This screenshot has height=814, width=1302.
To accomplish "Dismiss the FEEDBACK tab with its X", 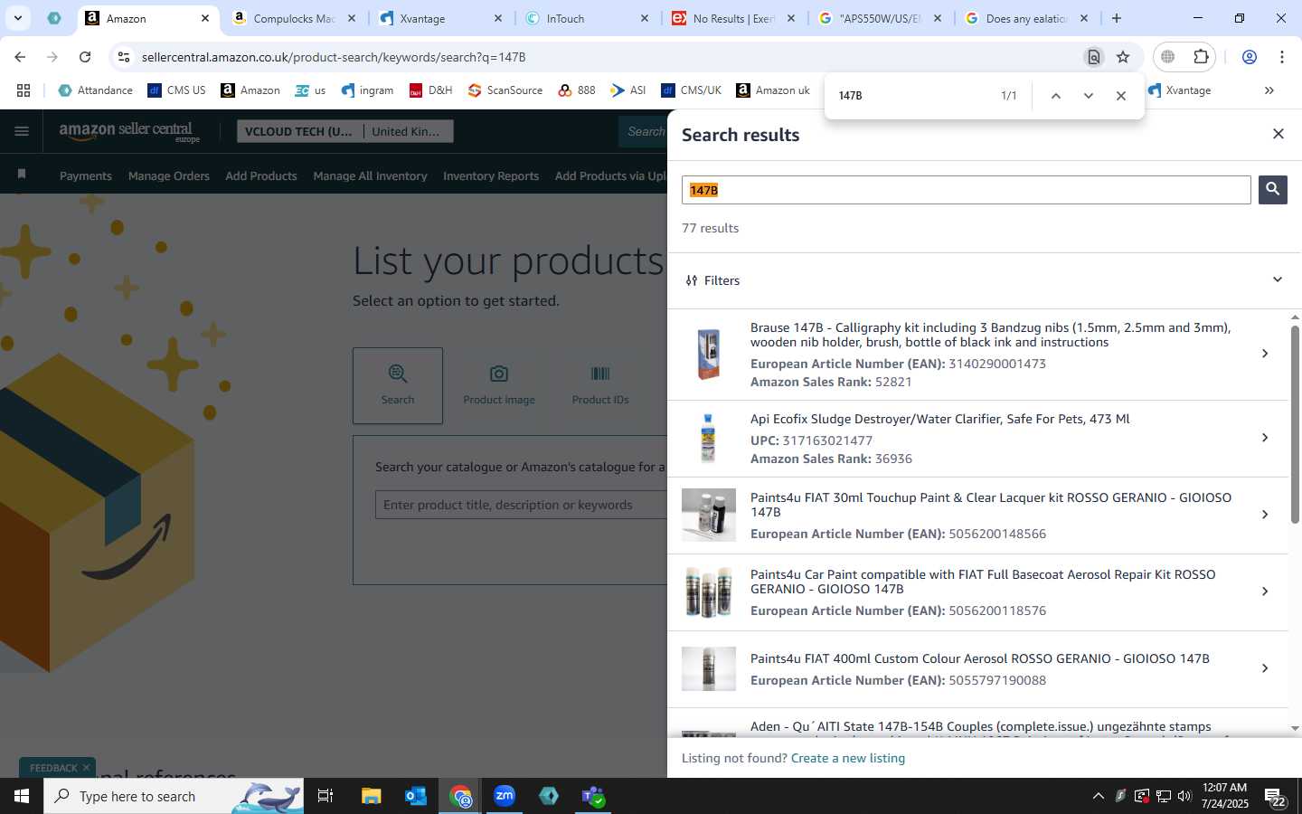I will (x=86, y=768).
